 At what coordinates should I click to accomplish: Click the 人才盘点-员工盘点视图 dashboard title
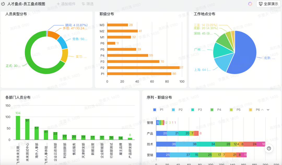tap(26, 4)
